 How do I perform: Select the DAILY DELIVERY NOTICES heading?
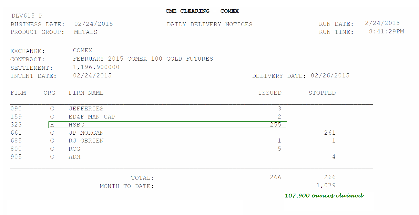pos(210,24)
